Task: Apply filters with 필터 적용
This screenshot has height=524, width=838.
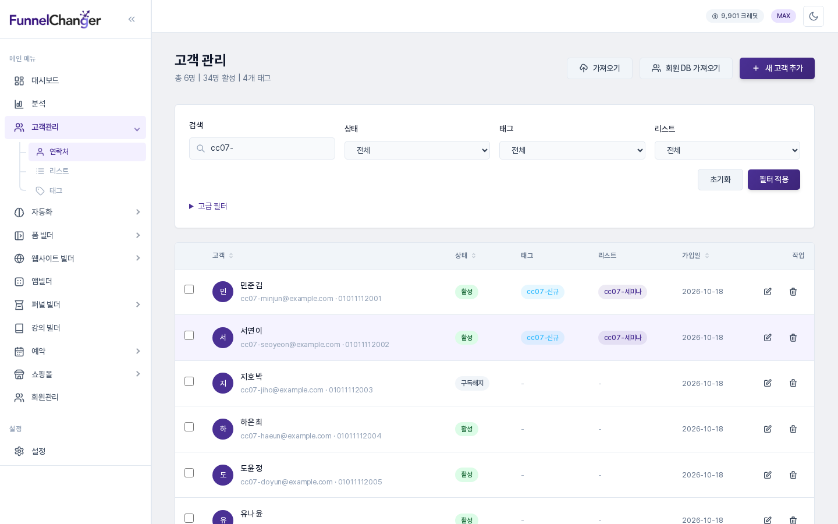Action: tap(774, 179)
